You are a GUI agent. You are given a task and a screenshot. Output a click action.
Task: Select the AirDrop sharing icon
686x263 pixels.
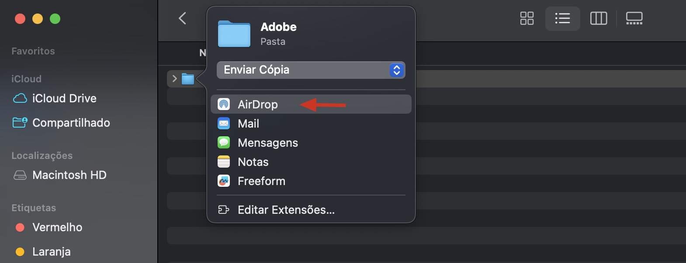[224, 104]
